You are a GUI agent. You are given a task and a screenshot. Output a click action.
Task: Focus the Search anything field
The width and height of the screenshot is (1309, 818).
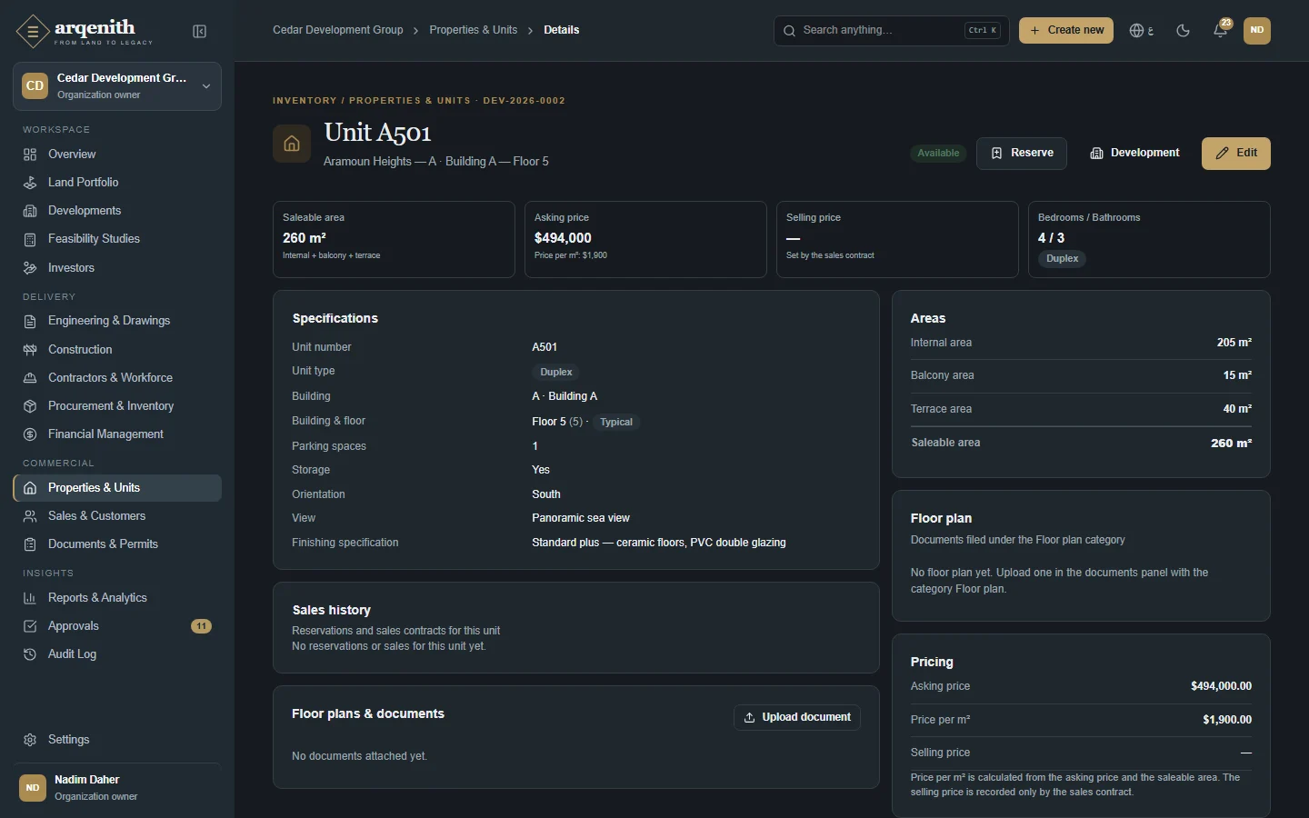[x=892, y=31]
